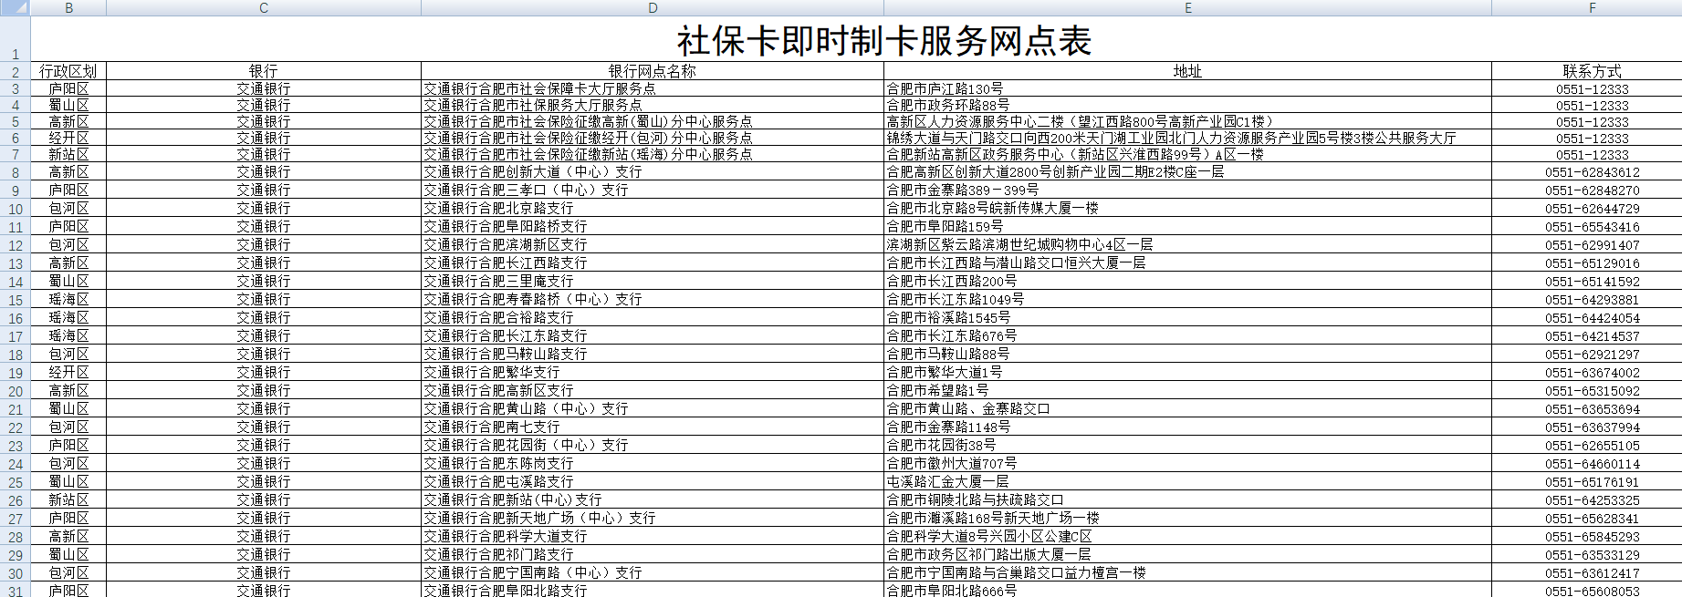Select cell 交通银行合肥阜阳路桥支行

[x=653, y=226]
